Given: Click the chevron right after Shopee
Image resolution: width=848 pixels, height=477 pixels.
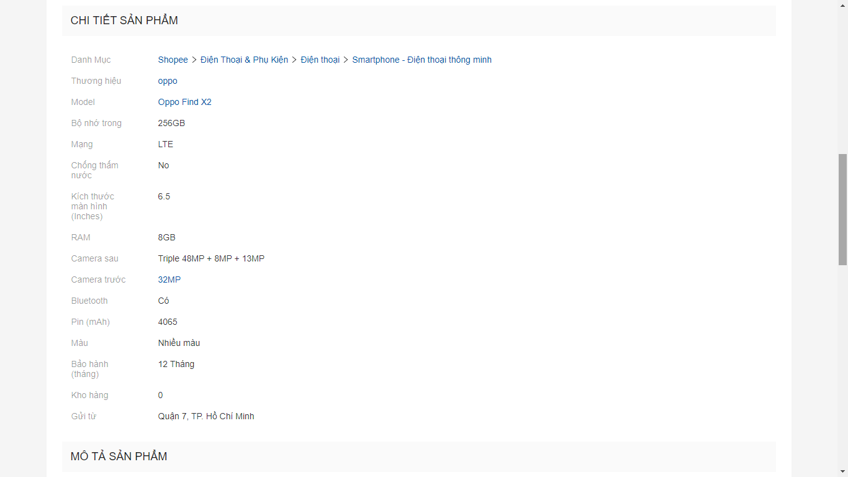Looking at the screenshot, I should point(194,60).
